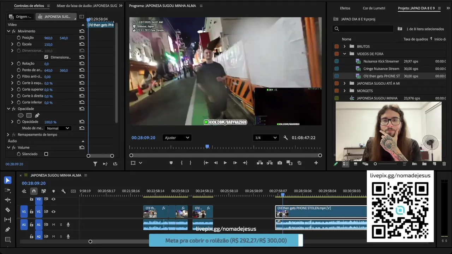452x254 pixels.
Task: Open the Ajustar zoom level dropdown
Action: 177,138
